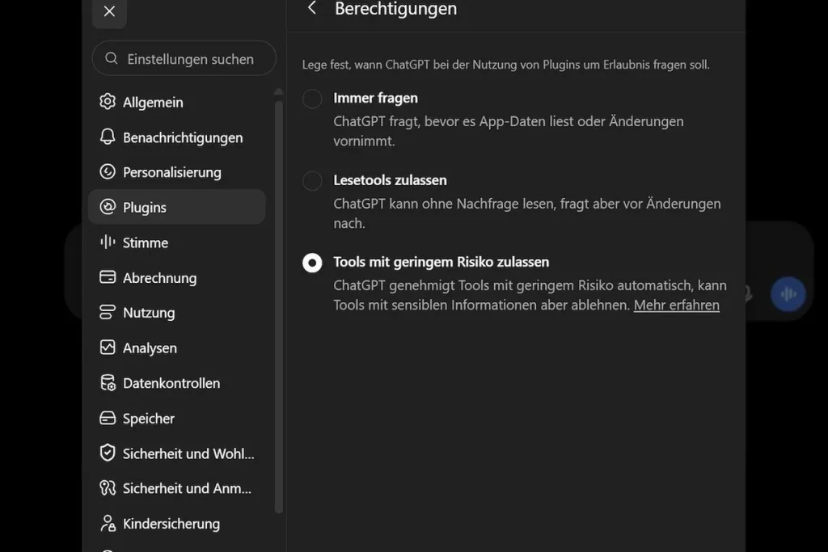Click the Sicherheit und Anm... key icon

click(108, 488)
